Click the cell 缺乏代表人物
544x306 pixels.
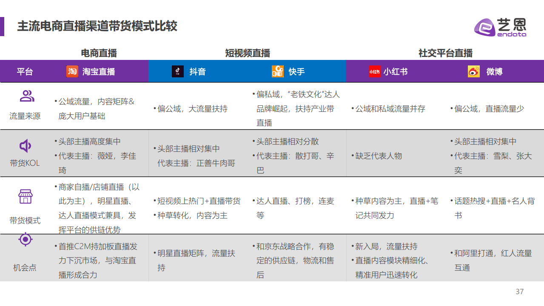[376, 156]
